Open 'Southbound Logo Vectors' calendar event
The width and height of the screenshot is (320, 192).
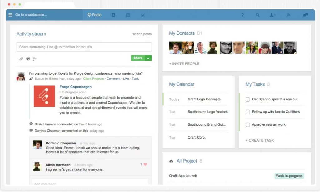click(x=208, y=112)
